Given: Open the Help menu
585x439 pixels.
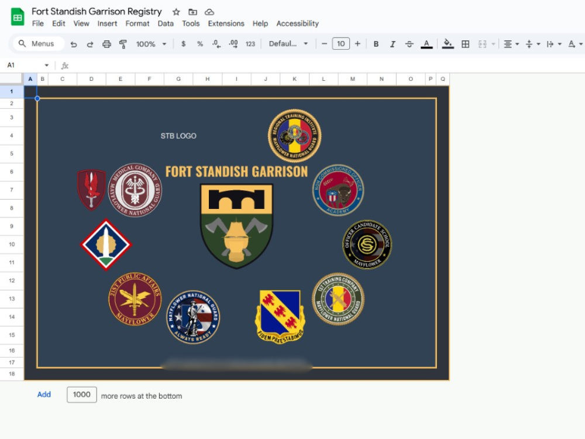Looking at the screenshot, I should pyautogui.click(x=260, y=23).
